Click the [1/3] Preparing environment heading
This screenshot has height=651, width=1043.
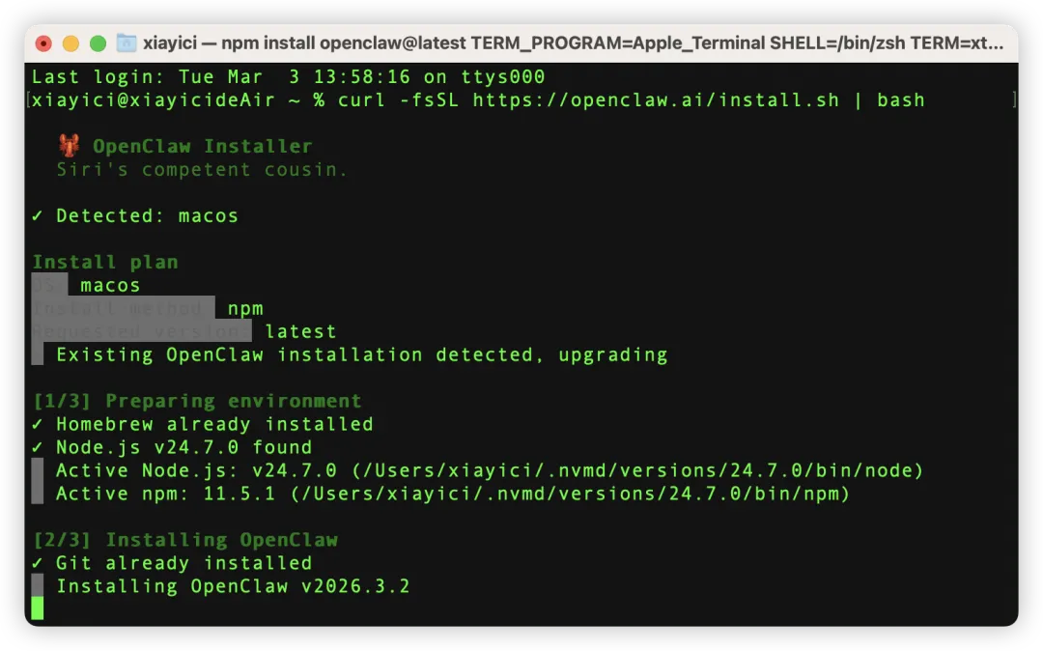click(197, 401)
